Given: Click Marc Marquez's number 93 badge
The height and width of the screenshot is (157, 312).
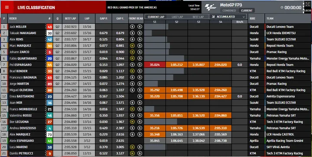Looking at the screenshot, I should [49, 46].
